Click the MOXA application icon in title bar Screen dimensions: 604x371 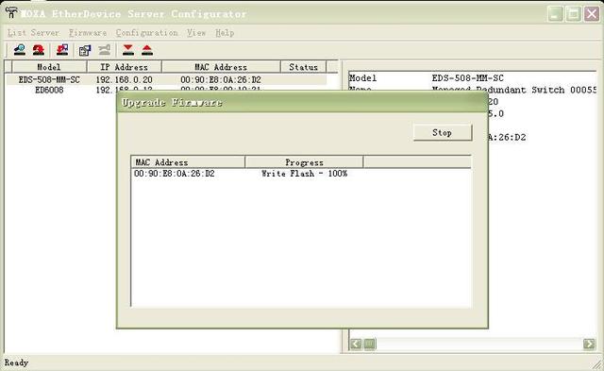click(x=11, y=12)
